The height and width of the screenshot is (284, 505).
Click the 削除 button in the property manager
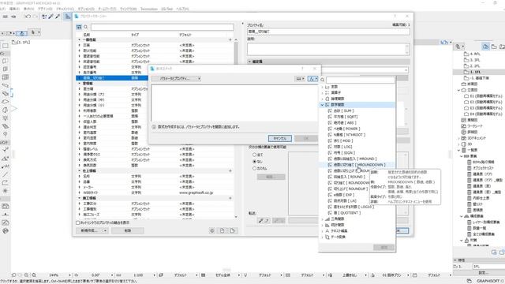128,230
